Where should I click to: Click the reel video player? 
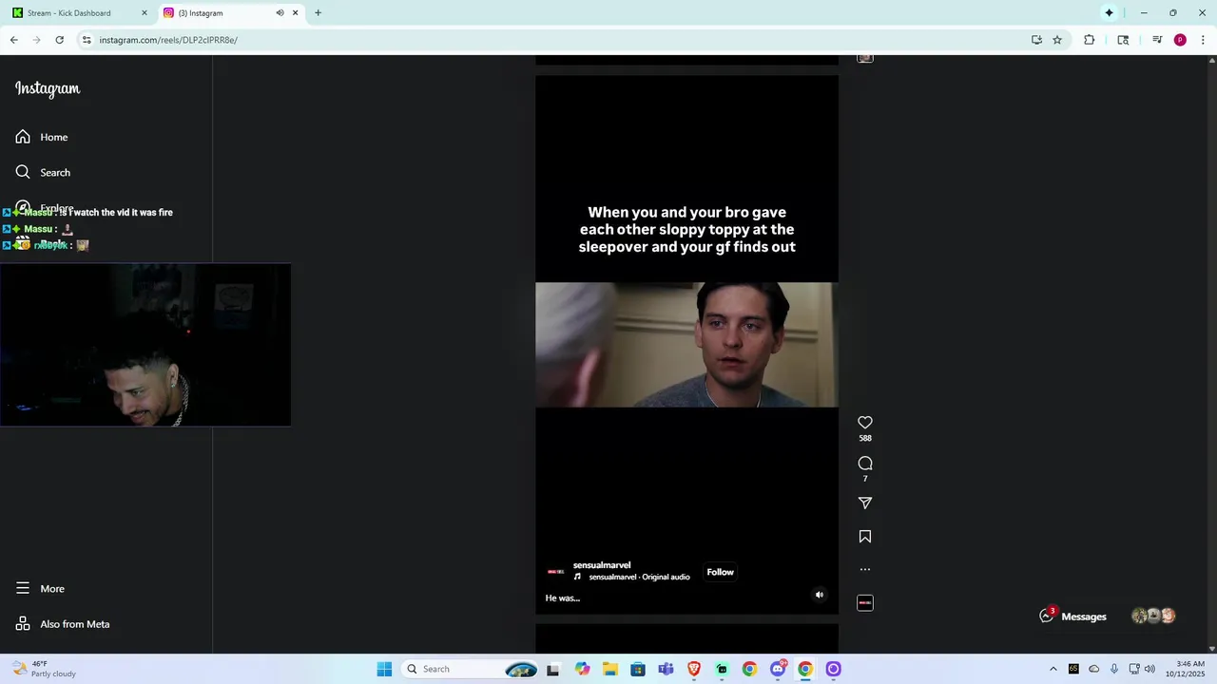pyautogui.click(x=686, y=344)
